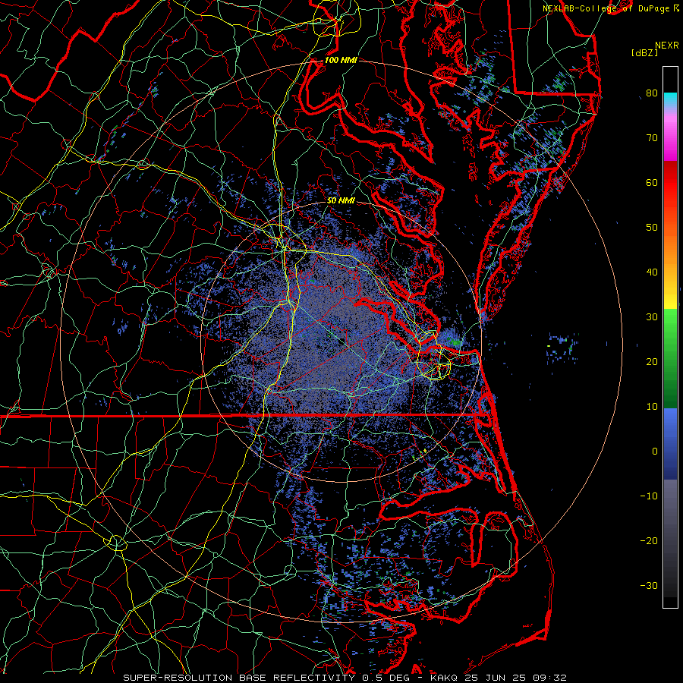This screenshot has height=683, width=683.
Task: Click the gray segment of the color bar
Action: pos(670,538)
